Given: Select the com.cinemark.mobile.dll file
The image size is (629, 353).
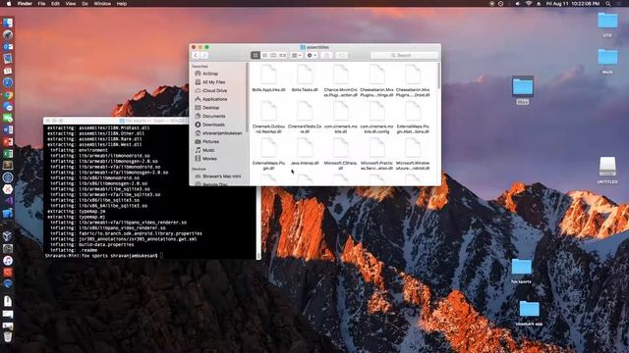Looking at the screenshot, I should point(341,117).
